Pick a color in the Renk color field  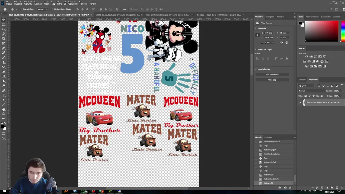(322, 31)
